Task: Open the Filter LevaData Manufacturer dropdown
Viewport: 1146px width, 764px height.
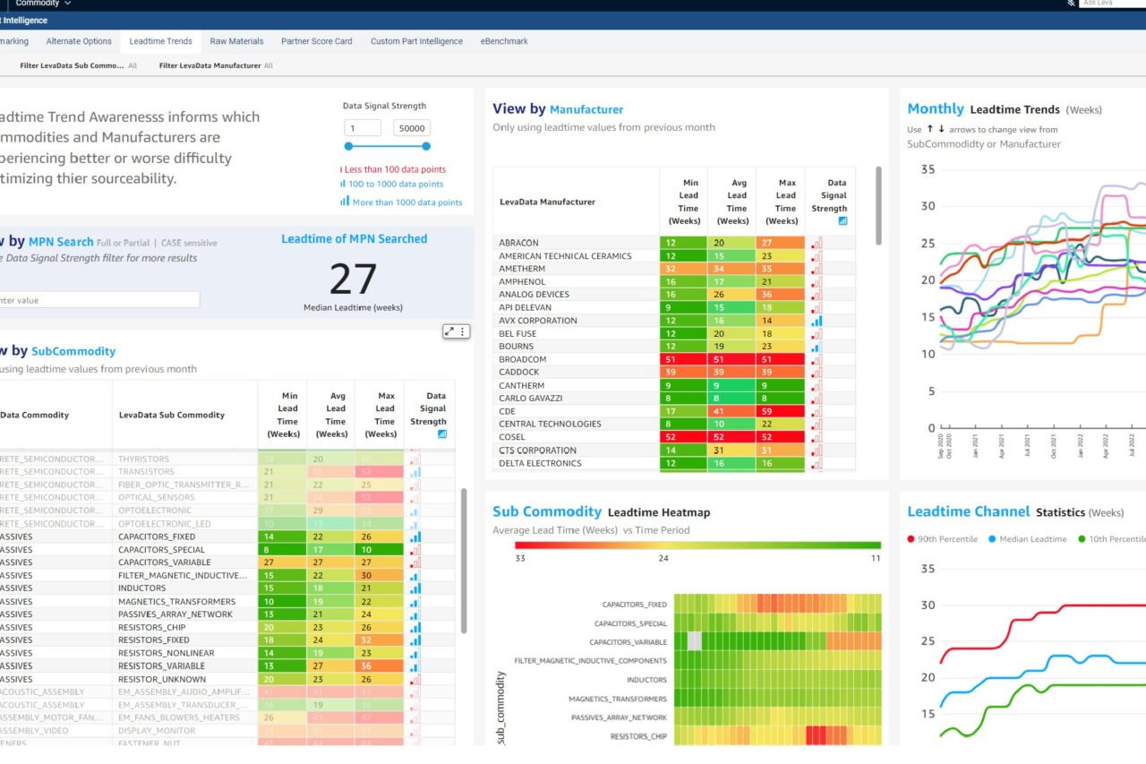Action: coord(216,65)
